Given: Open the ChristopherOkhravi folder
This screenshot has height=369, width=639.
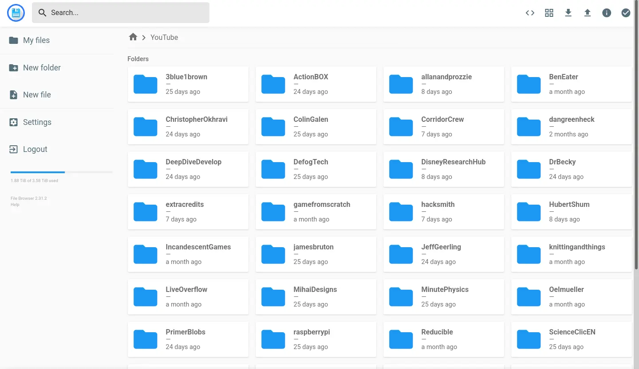Looking at the screenshot, I should pos(188,127).
